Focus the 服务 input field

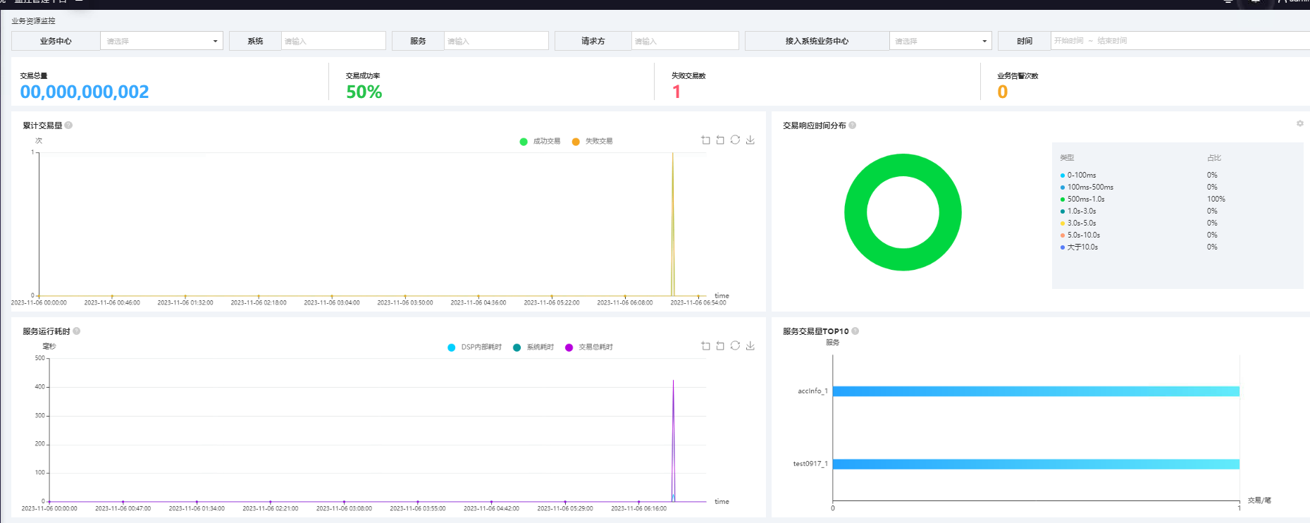pyautogui.click(x=496, y=41)
